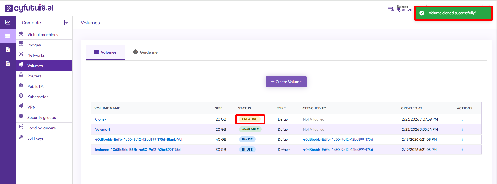Open the billing invoice icon in left rail
The width and height of the screenshot is (497, 184).
[x=8, y=50]
